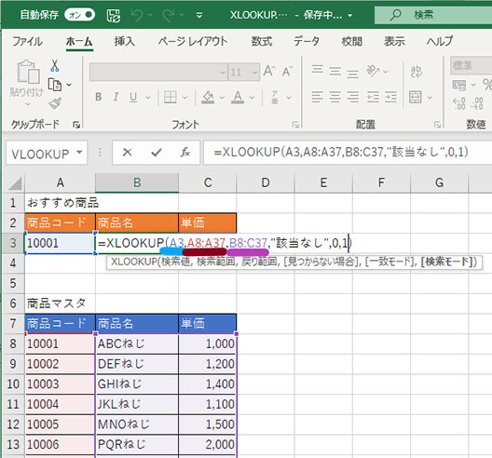Click the Accounting number format icon

(x=459, y=85)
